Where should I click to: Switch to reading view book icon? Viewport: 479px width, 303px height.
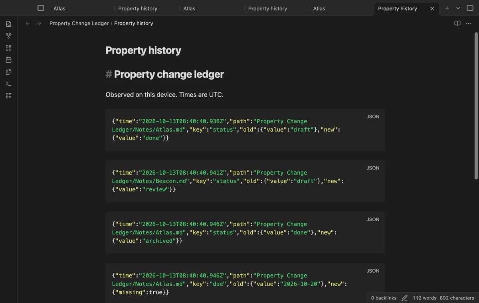click(x=457, y=23)
